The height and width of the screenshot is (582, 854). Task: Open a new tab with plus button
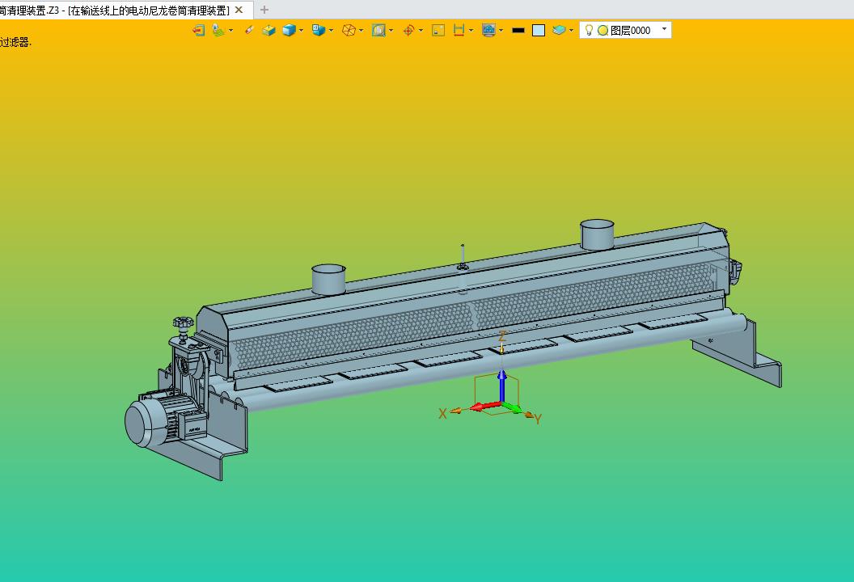[x=264, y=10]
